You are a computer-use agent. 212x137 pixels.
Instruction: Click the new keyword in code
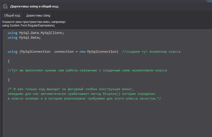click(x=82, y=52)
